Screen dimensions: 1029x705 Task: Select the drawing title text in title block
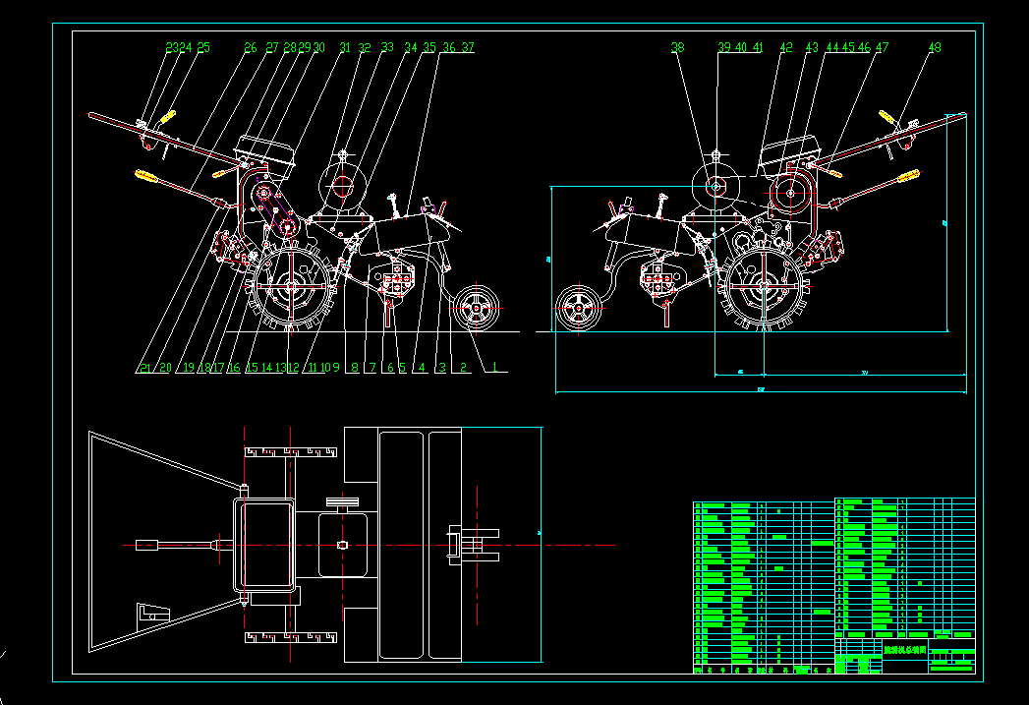pos(904,650)
